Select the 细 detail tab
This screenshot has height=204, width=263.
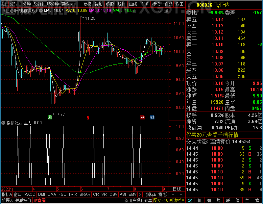pos(209,200)
